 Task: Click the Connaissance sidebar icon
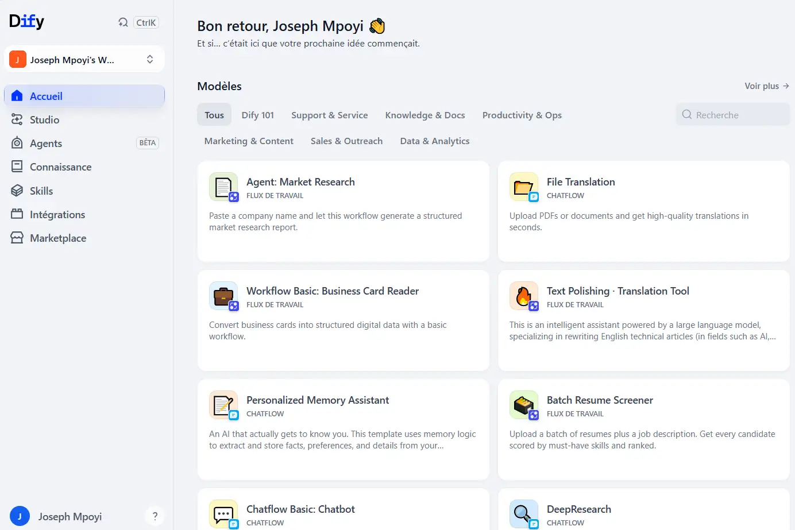pos(17,167)
